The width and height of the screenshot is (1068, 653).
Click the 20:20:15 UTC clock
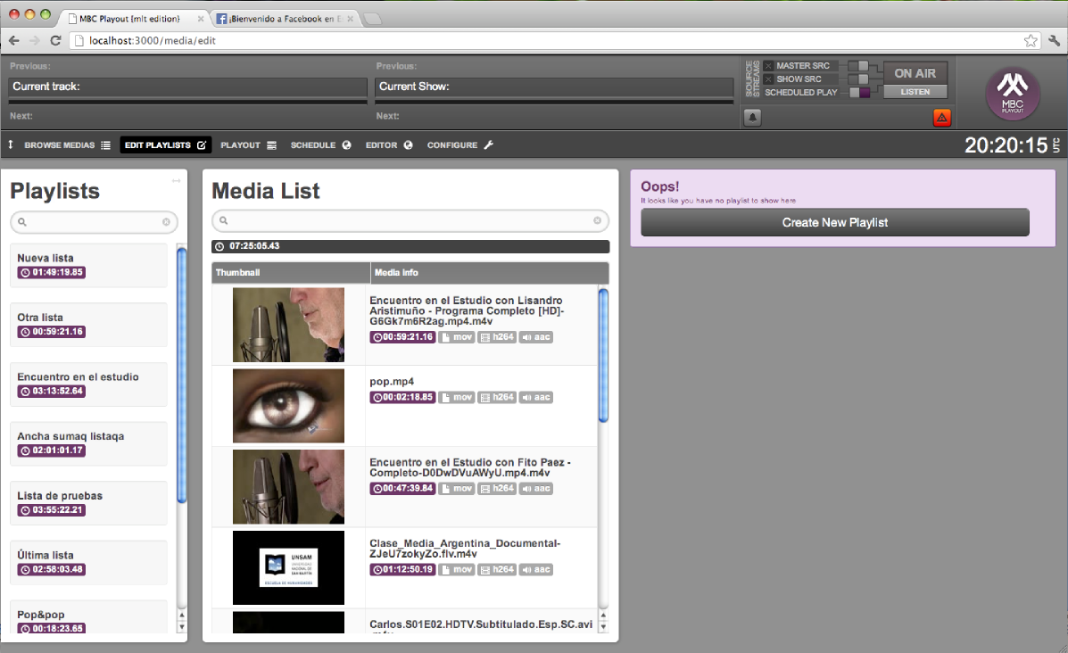pyautogui.click(x=1012, y=145)
